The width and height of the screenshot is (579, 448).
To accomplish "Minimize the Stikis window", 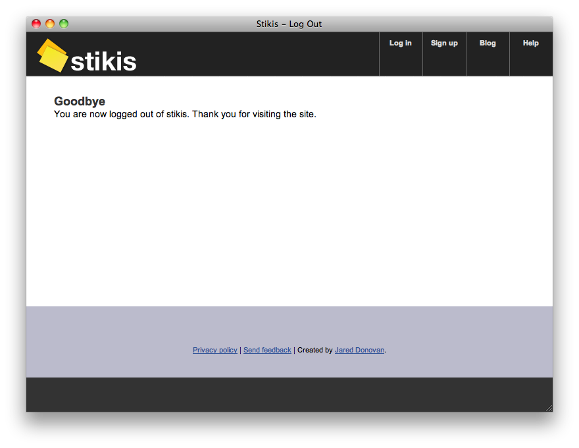I will point(49,23).
